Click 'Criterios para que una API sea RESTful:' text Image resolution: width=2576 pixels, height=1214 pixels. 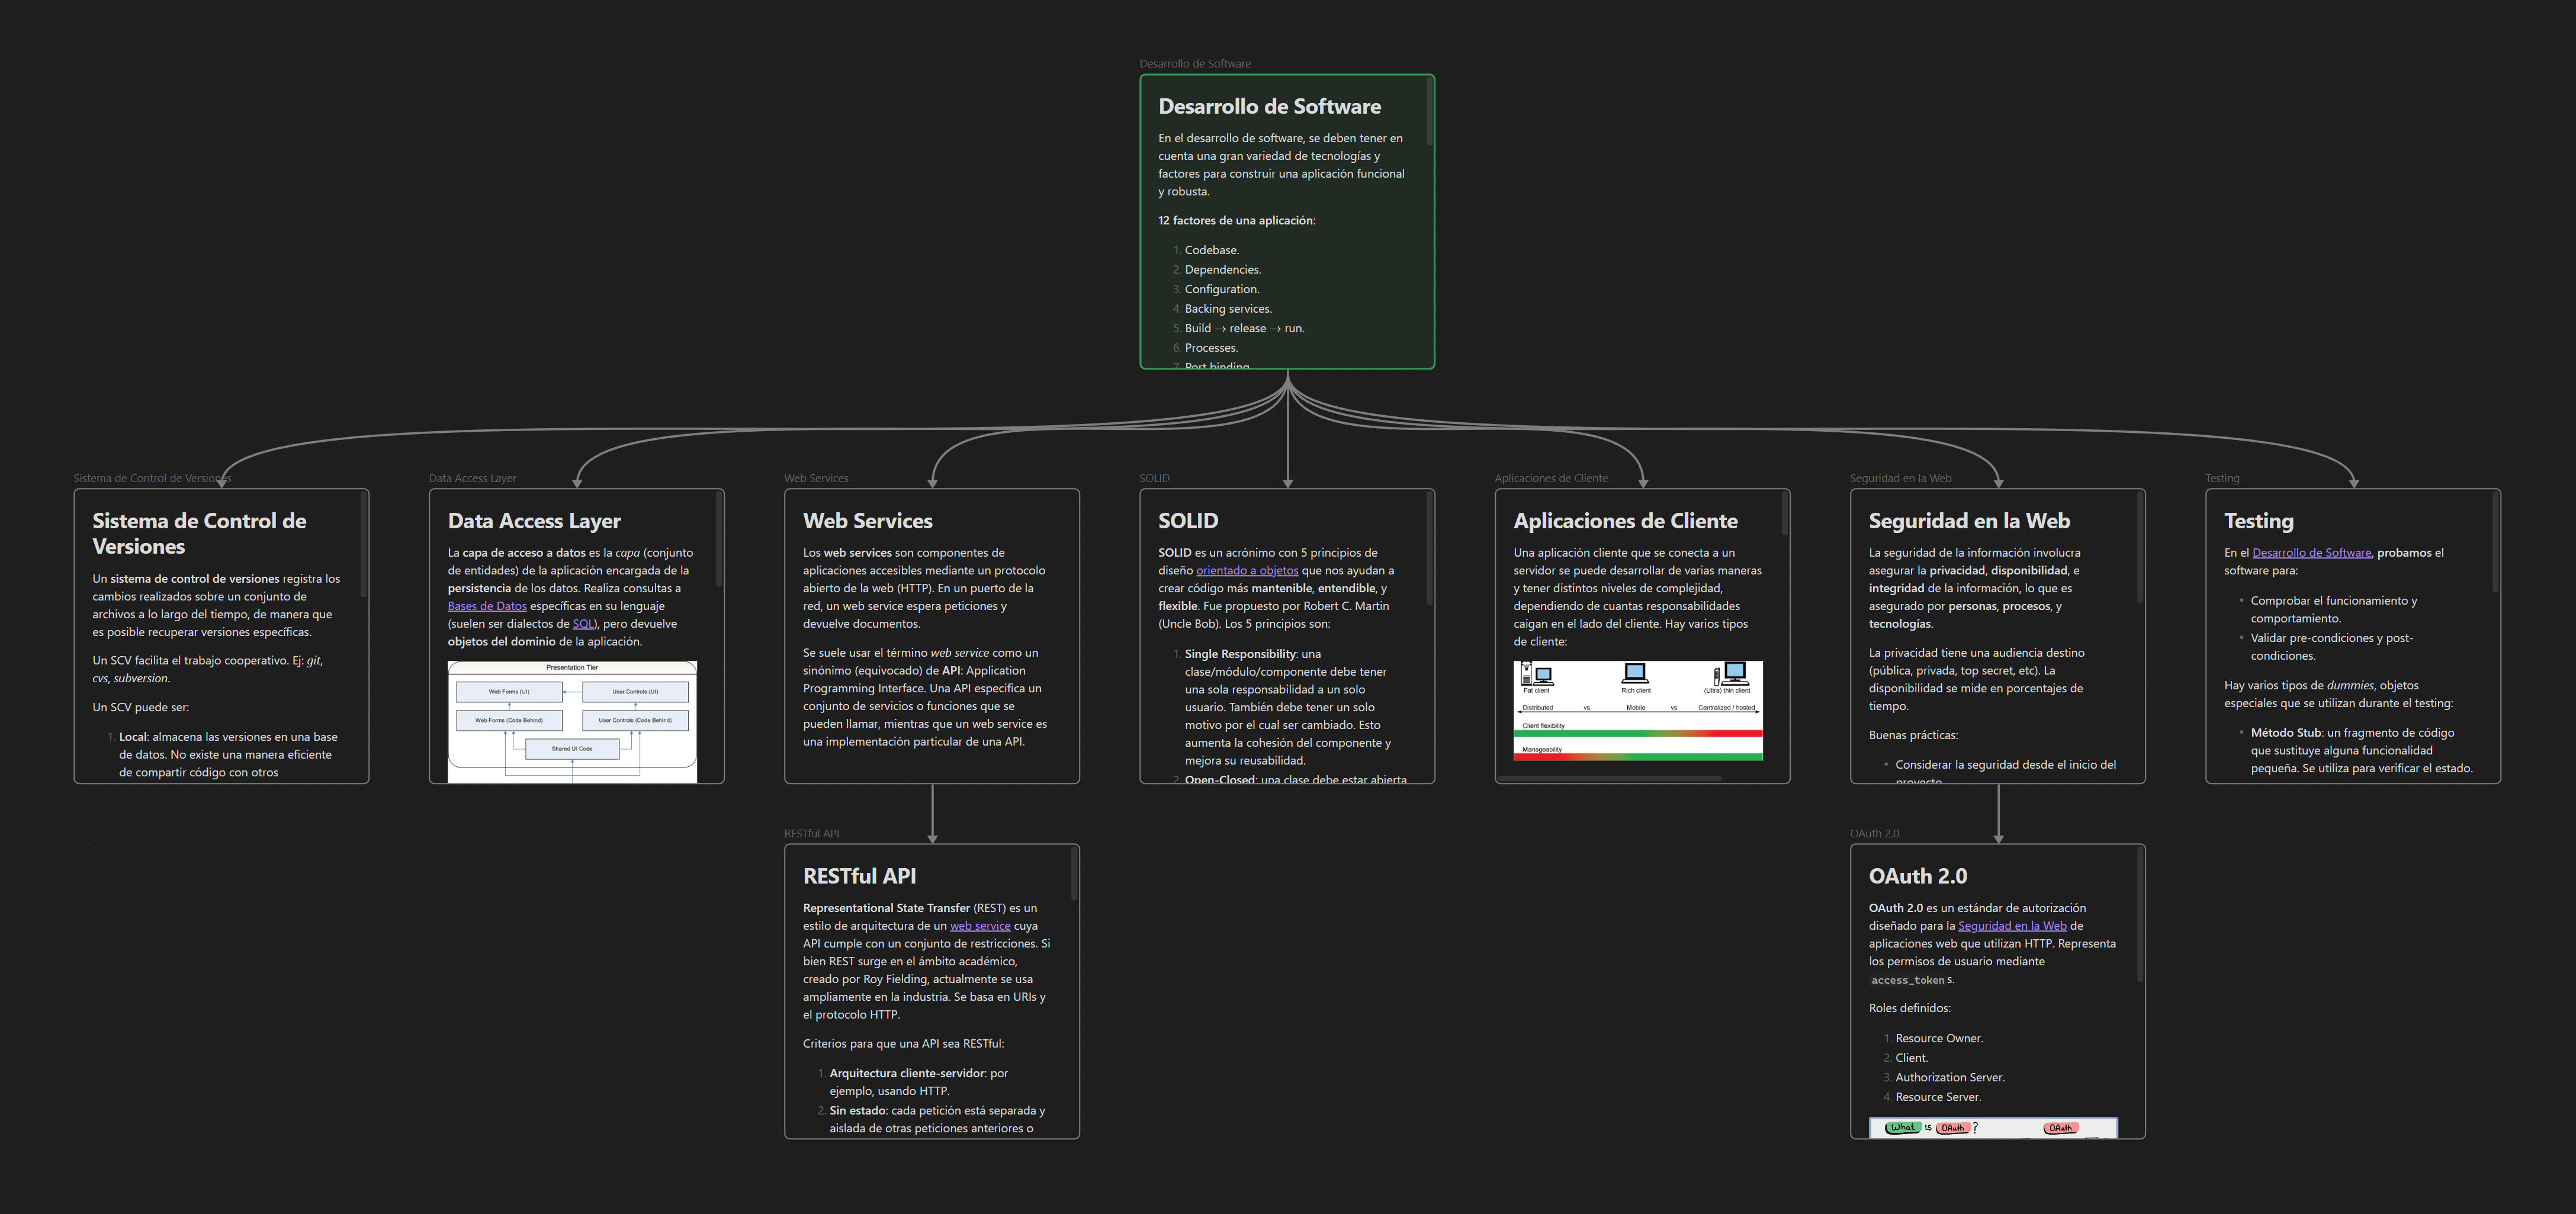[903, 1044]
